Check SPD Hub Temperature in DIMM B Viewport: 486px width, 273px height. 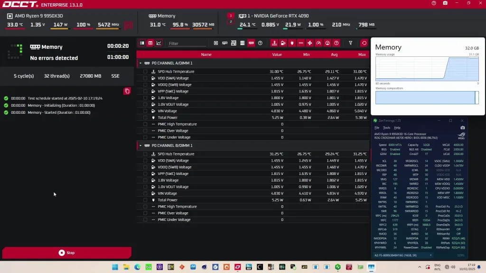pyautogui.click(x=145, y=154)
